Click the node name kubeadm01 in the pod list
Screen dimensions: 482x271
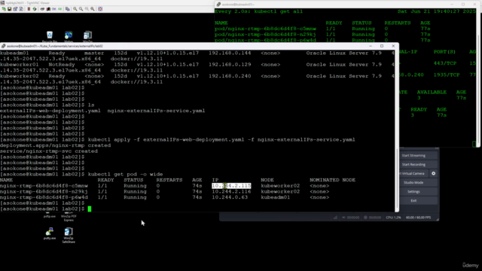pos(275,197)
